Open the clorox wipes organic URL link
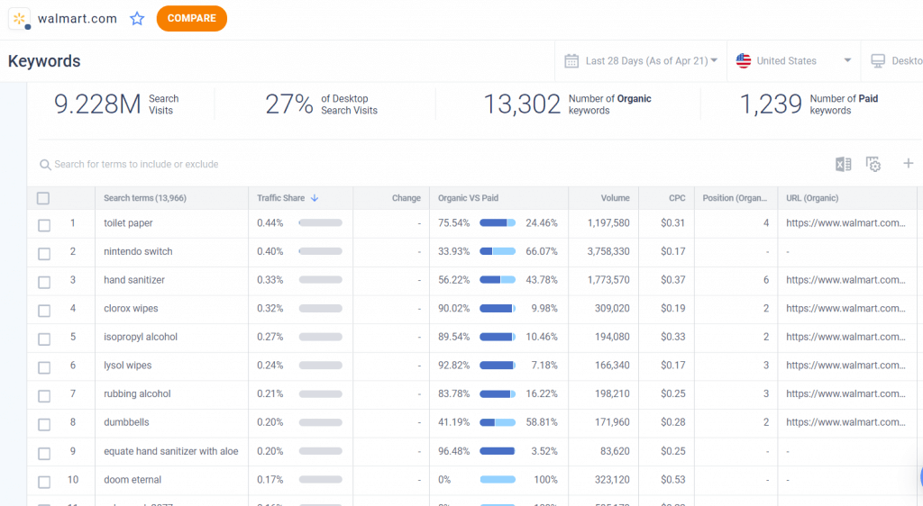The height and width of the screenshot is (506, 923). coord(845,308)
